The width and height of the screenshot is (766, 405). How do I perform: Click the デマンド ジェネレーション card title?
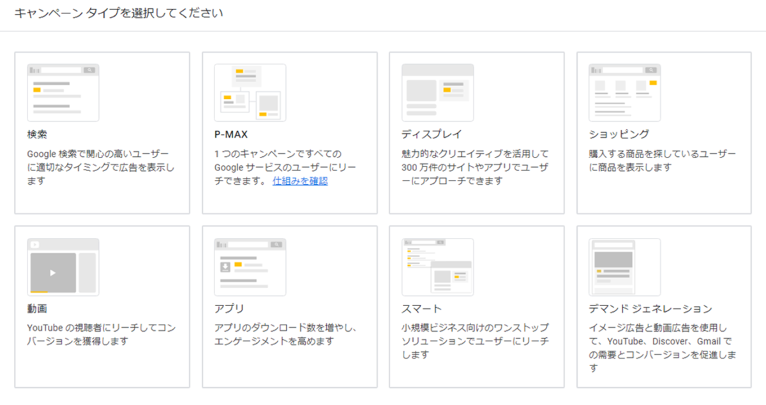(650, 309)
